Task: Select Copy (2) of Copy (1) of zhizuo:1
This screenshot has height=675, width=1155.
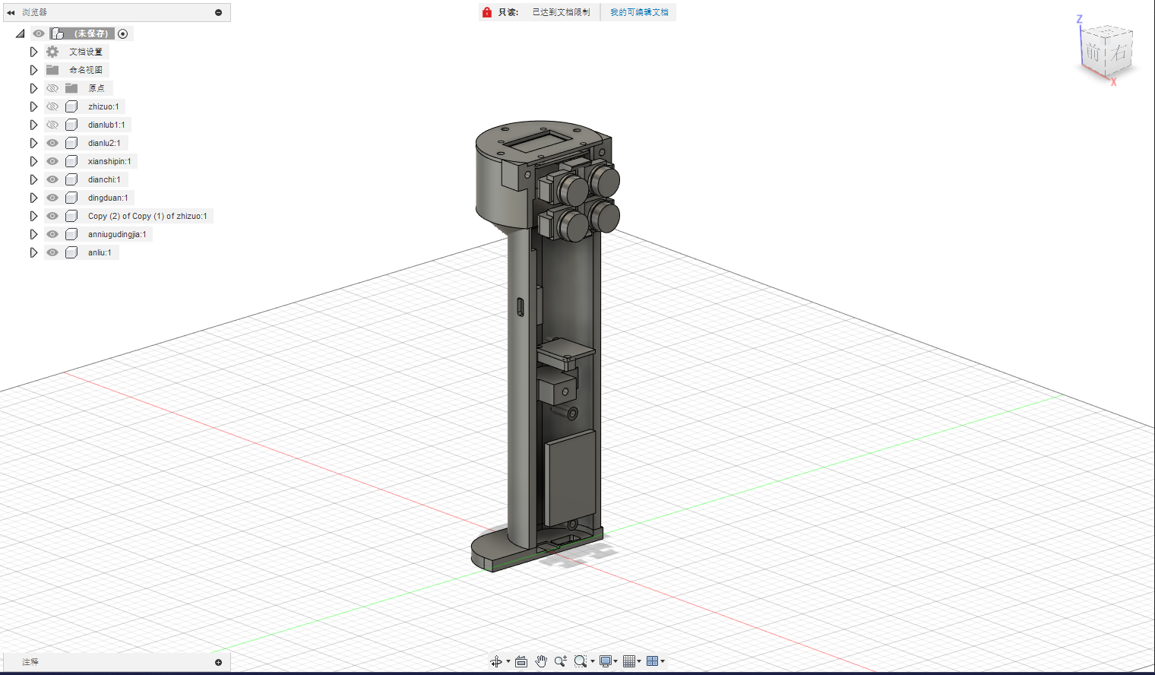Action: click(147, 216)
